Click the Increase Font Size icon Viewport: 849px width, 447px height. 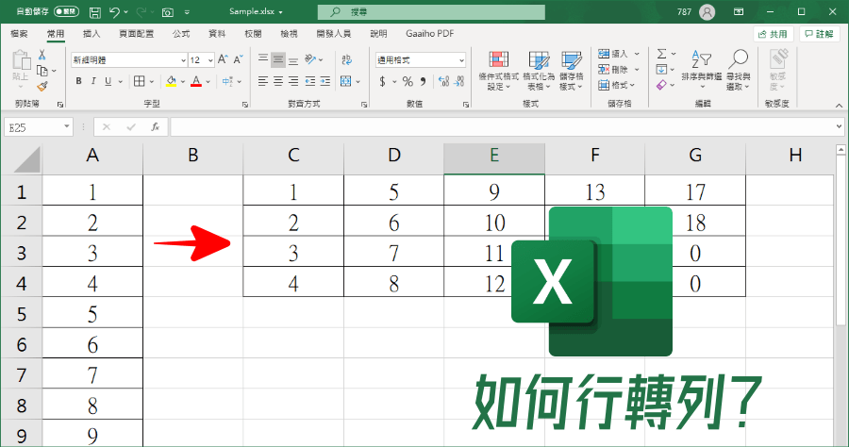coord(223,59)
